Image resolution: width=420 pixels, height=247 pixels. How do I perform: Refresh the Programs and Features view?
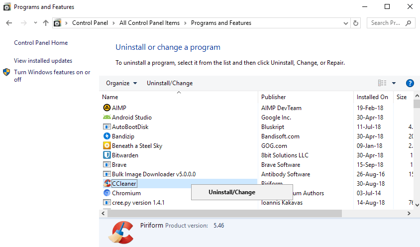tap(356, 23)
